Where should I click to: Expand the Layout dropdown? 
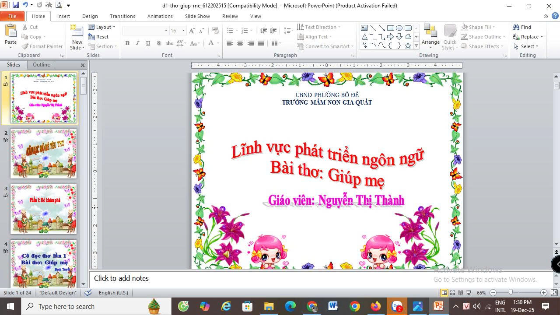(102, 27)
